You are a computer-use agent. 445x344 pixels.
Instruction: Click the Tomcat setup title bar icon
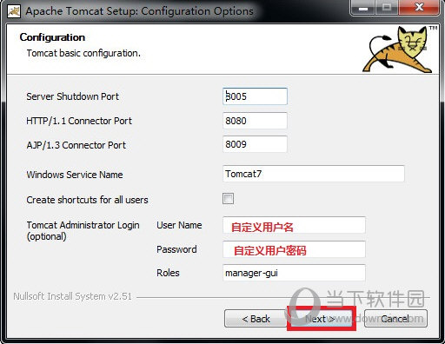(x=14, y=11)
